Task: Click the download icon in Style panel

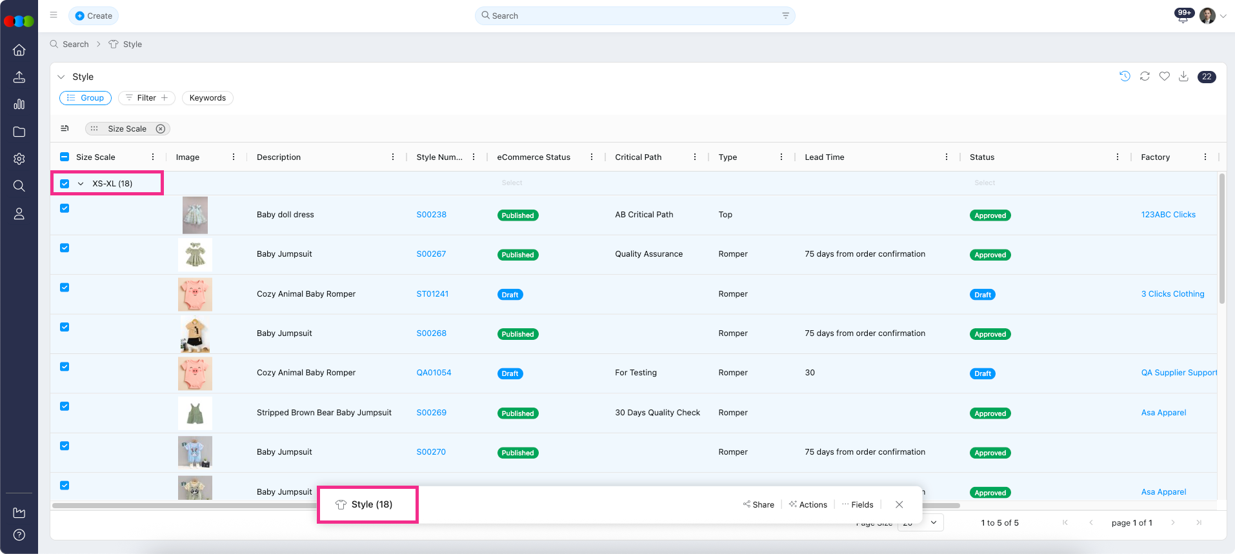Action: pyautogui.click(x=1183, y=77)
